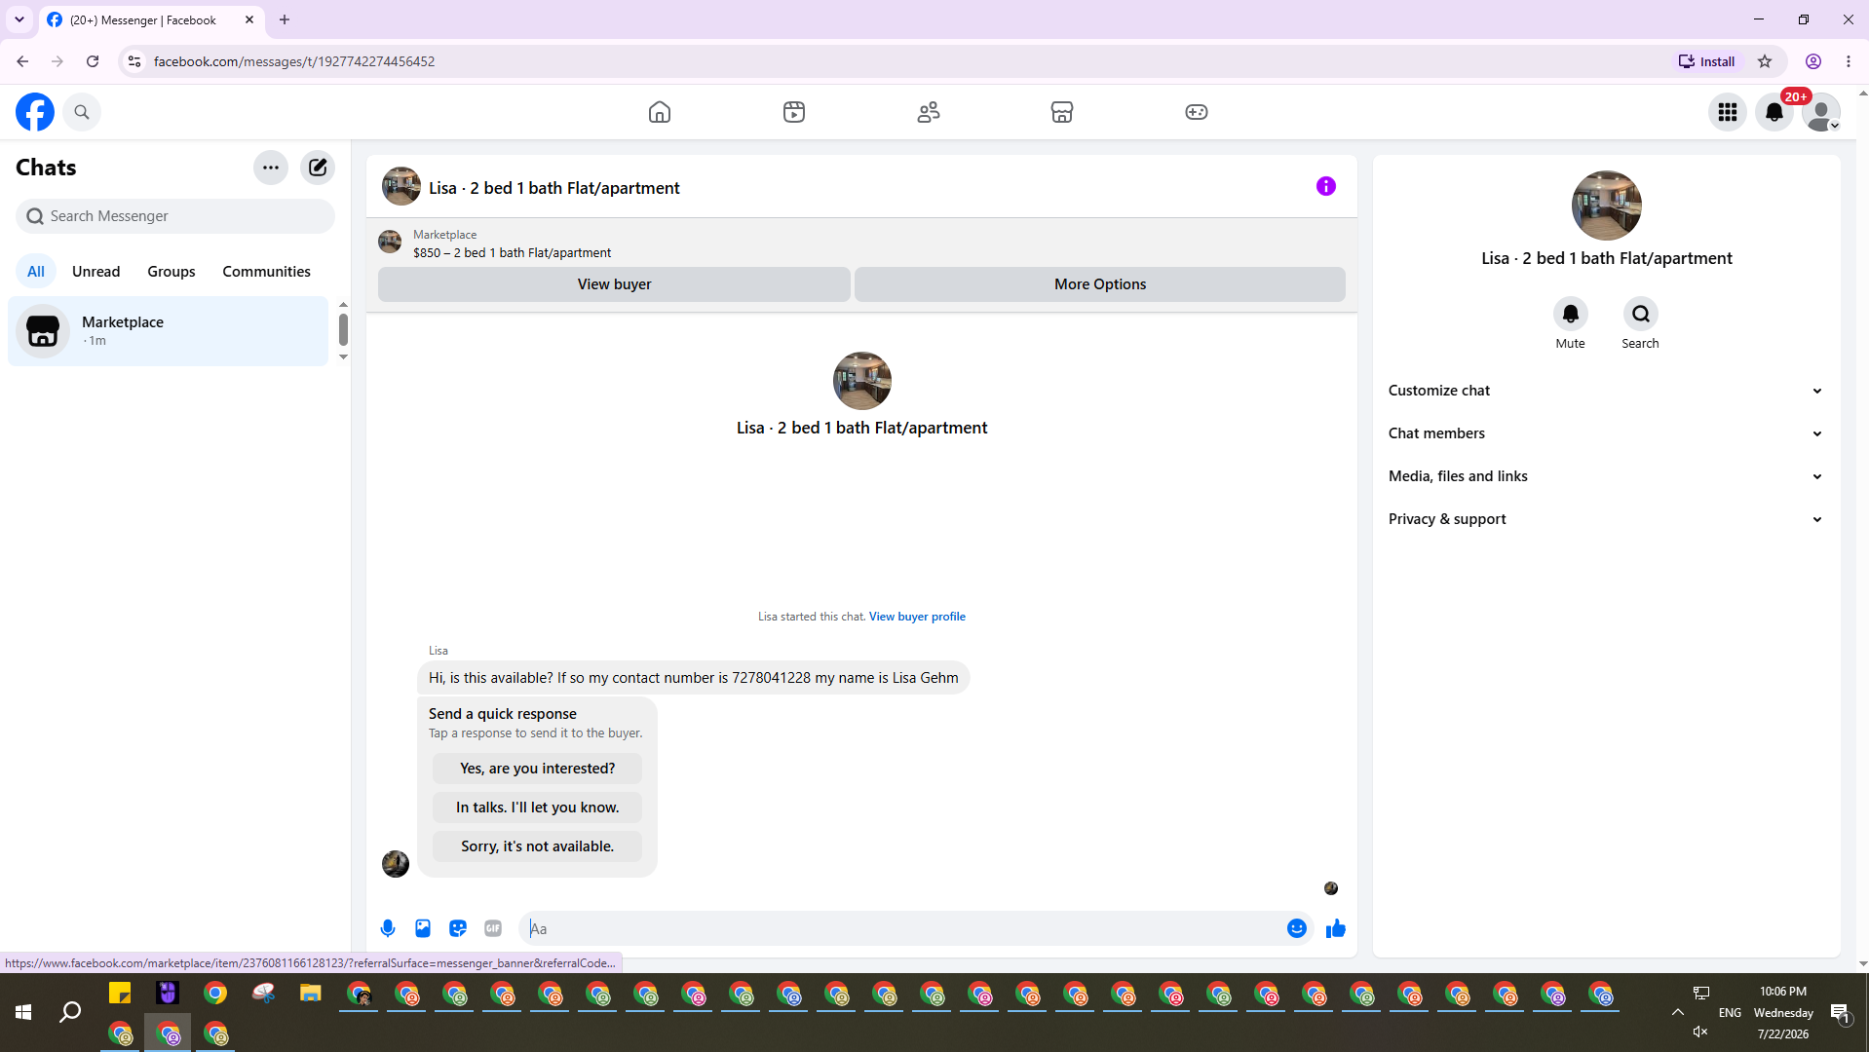Click the chat list scroll down arrow
This screenshot has width=1869, height=1052.
pyautogui.click(x=343, y=357)
